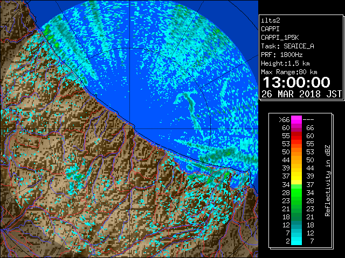Pick the bright green band beside left '28'

(x=296, y=192)
